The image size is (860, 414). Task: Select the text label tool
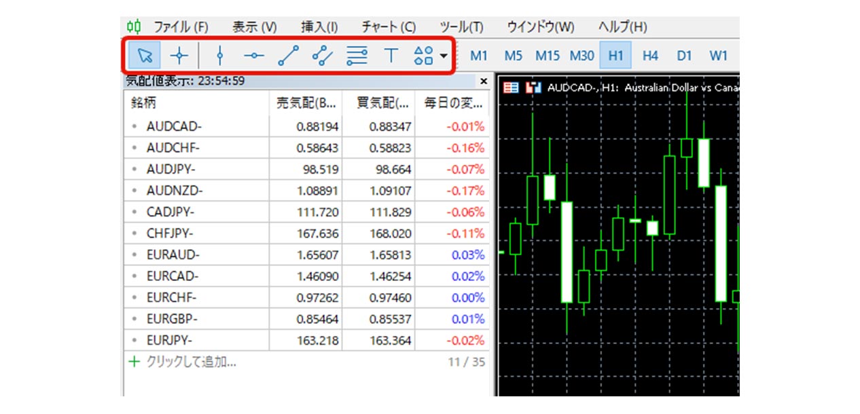pos(391,56)
